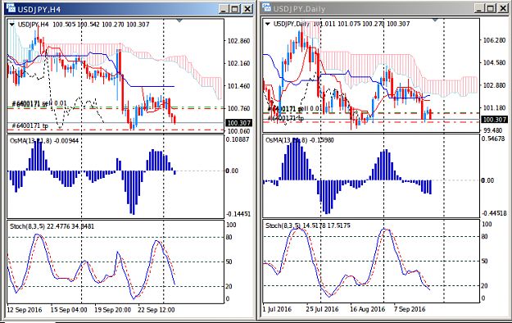512x323 pixels.
Task: Click the USDJPY,H4 window chart icon
Action: [11, 8]
